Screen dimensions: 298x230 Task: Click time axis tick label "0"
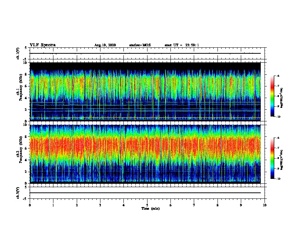[30, 205]
